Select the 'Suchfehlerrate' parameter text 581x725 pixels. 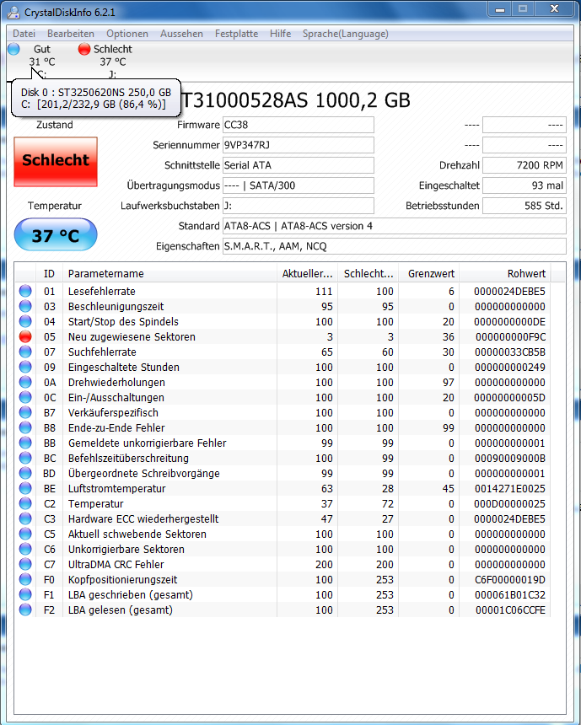(x=102, y=352)
